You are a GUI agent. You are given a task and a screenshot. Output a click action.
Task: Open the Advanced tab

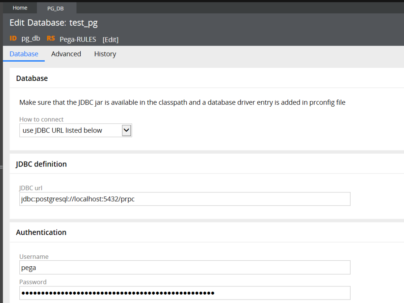click(x=66, y=54)
